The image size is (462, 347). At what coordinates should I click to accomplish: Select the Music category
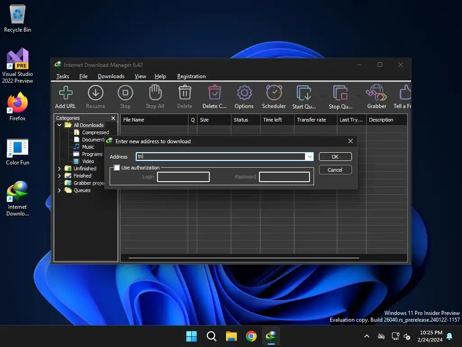pyautogui.click(x=84, y=147)
